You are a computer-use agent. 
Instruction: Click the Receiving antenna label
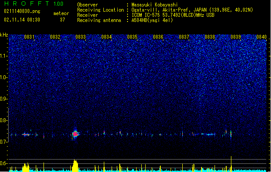[99, 20]
